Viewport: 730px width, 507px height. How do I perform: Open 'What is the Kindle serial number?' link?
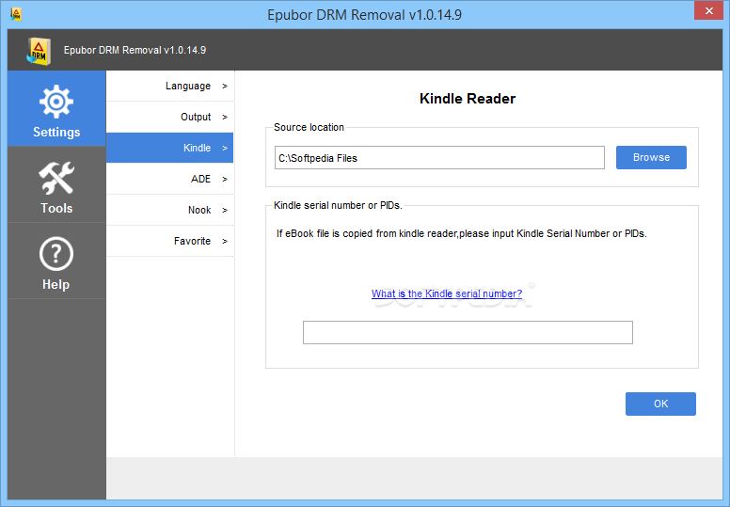point(447,293)
